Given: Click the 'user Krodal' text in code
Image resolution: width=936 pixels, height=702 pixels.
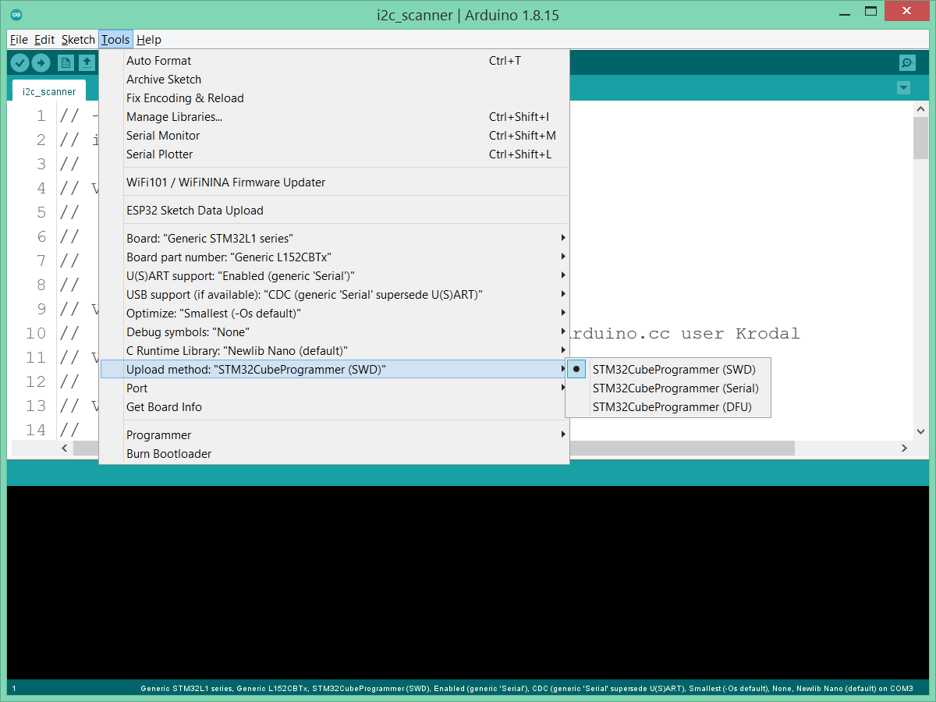Looking at the screenshot, I should click(740, 334).
